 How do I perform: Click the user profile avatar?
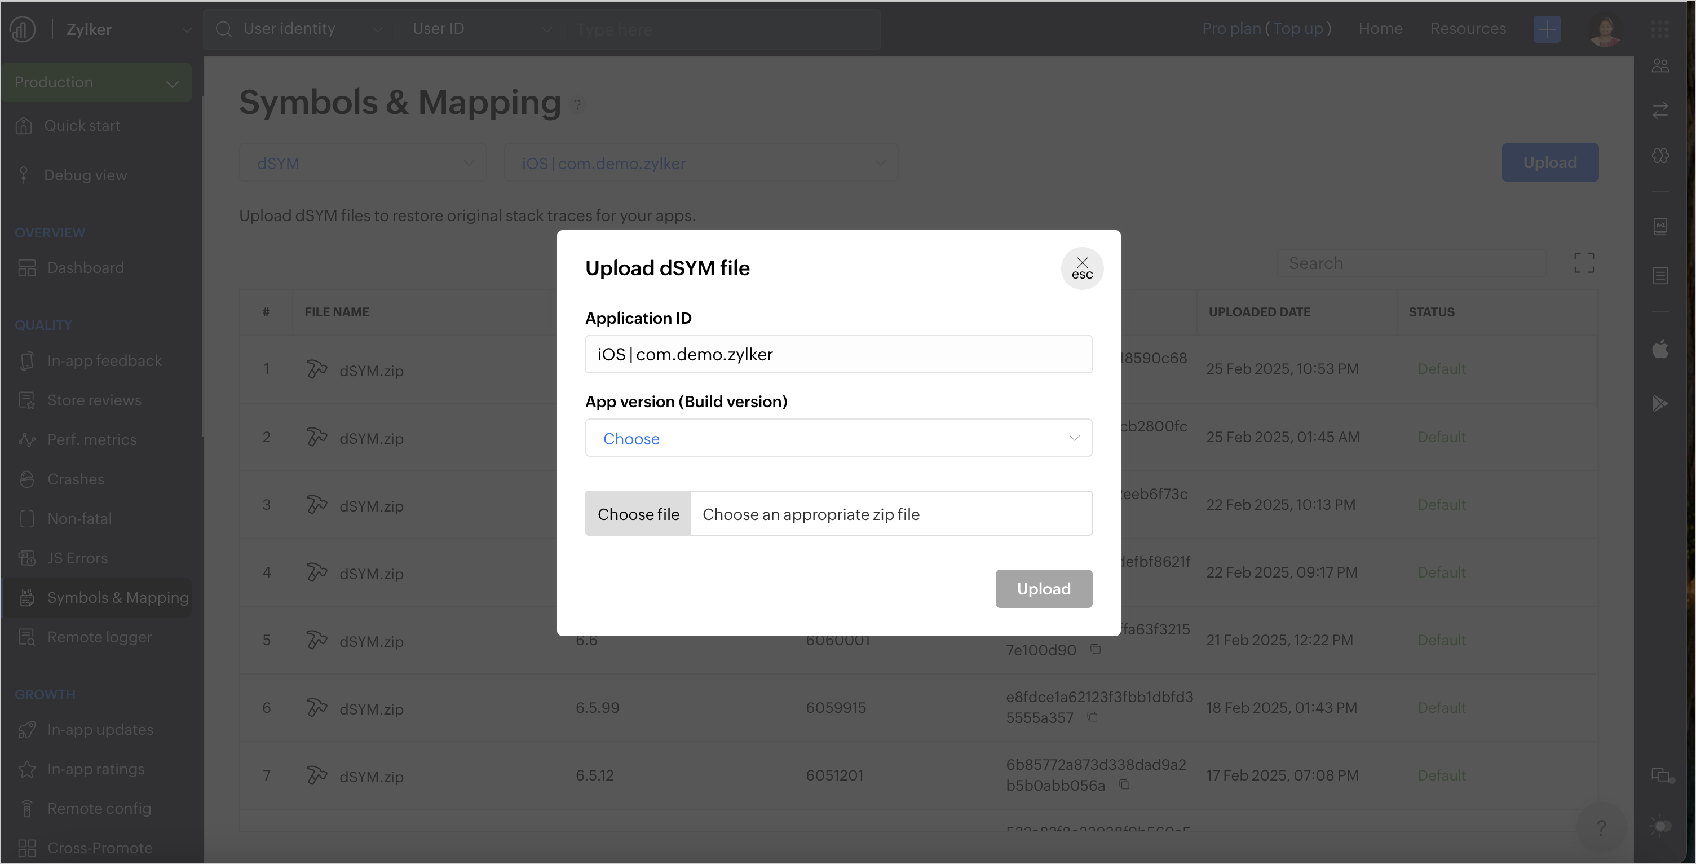tap(1605, 30)
